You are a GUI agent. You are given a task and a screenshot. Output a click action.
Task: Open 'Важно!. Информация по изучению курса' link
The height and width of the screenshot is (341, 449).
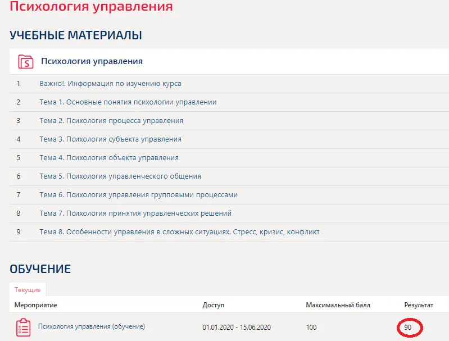pos(110,84)
